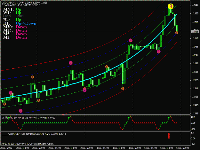Select the 1.2615 price axis label
Viewport: 200px width, 150px height.
click(x=195, y=72)
